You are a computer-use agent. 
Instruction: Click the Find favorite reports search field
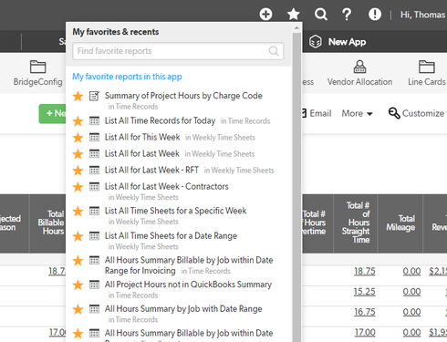coord(178,51)
